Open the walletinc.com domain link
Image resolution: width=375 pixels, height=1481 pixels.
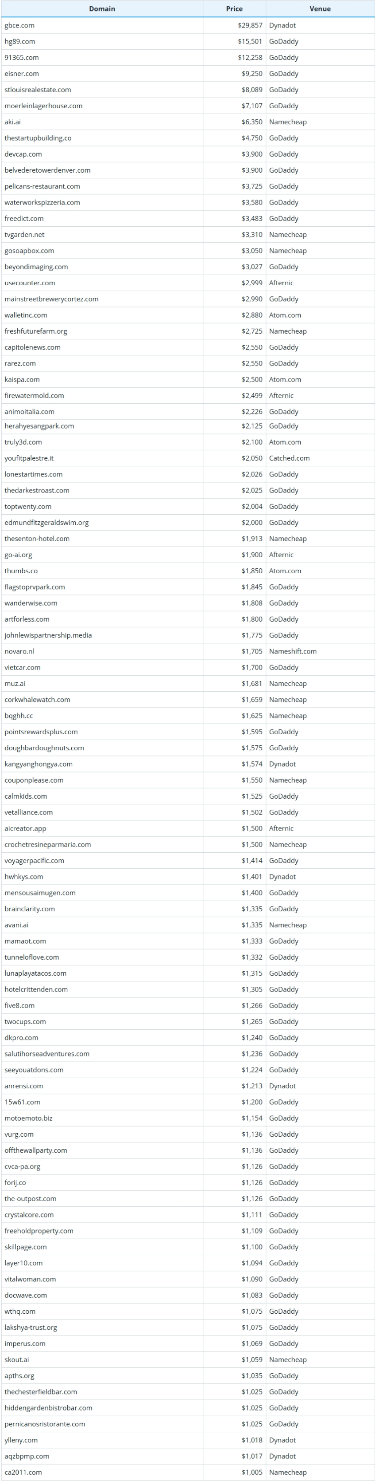(x=25, y=315)
